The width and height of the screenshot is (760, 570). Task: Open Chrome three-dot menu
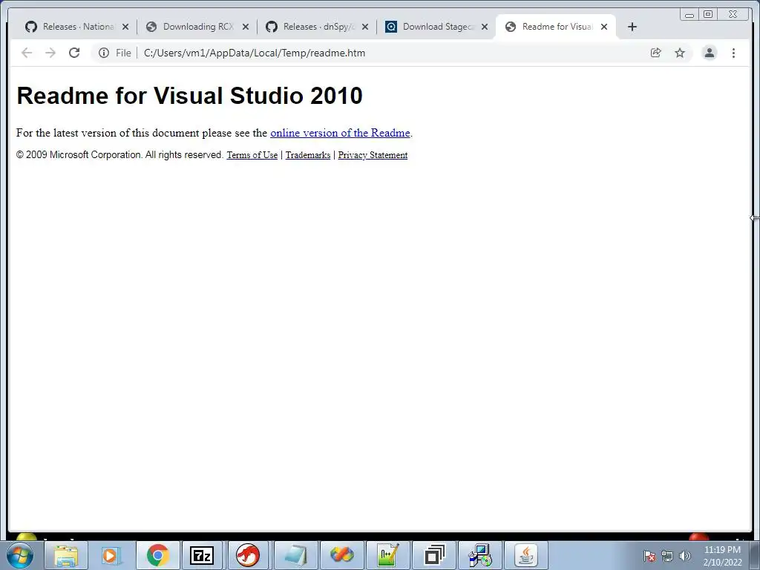[733, 53]
